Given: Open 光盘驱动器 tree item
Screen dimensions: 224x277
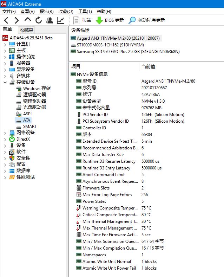Looking at the screenshot, I should pos(31,108).
